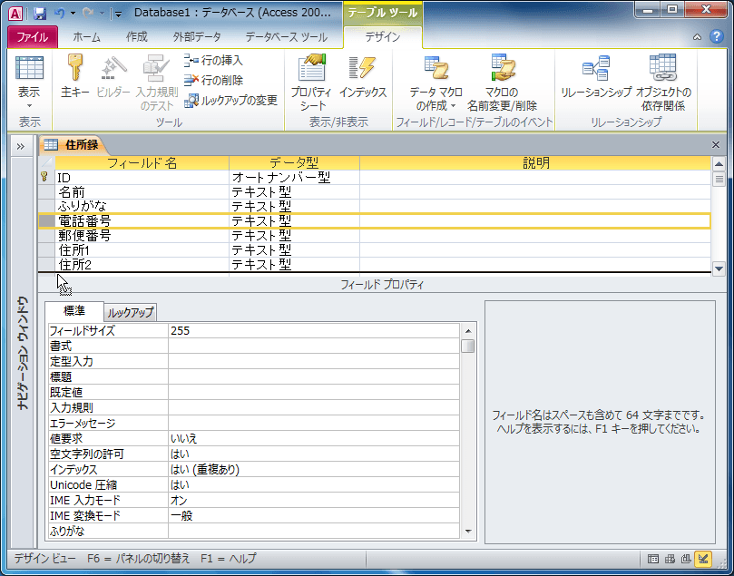Image resolution: width=734 pixels, height=576 pixels.
Task: Customize the quick access toolbar dropdown
Action: coord(119,14)
